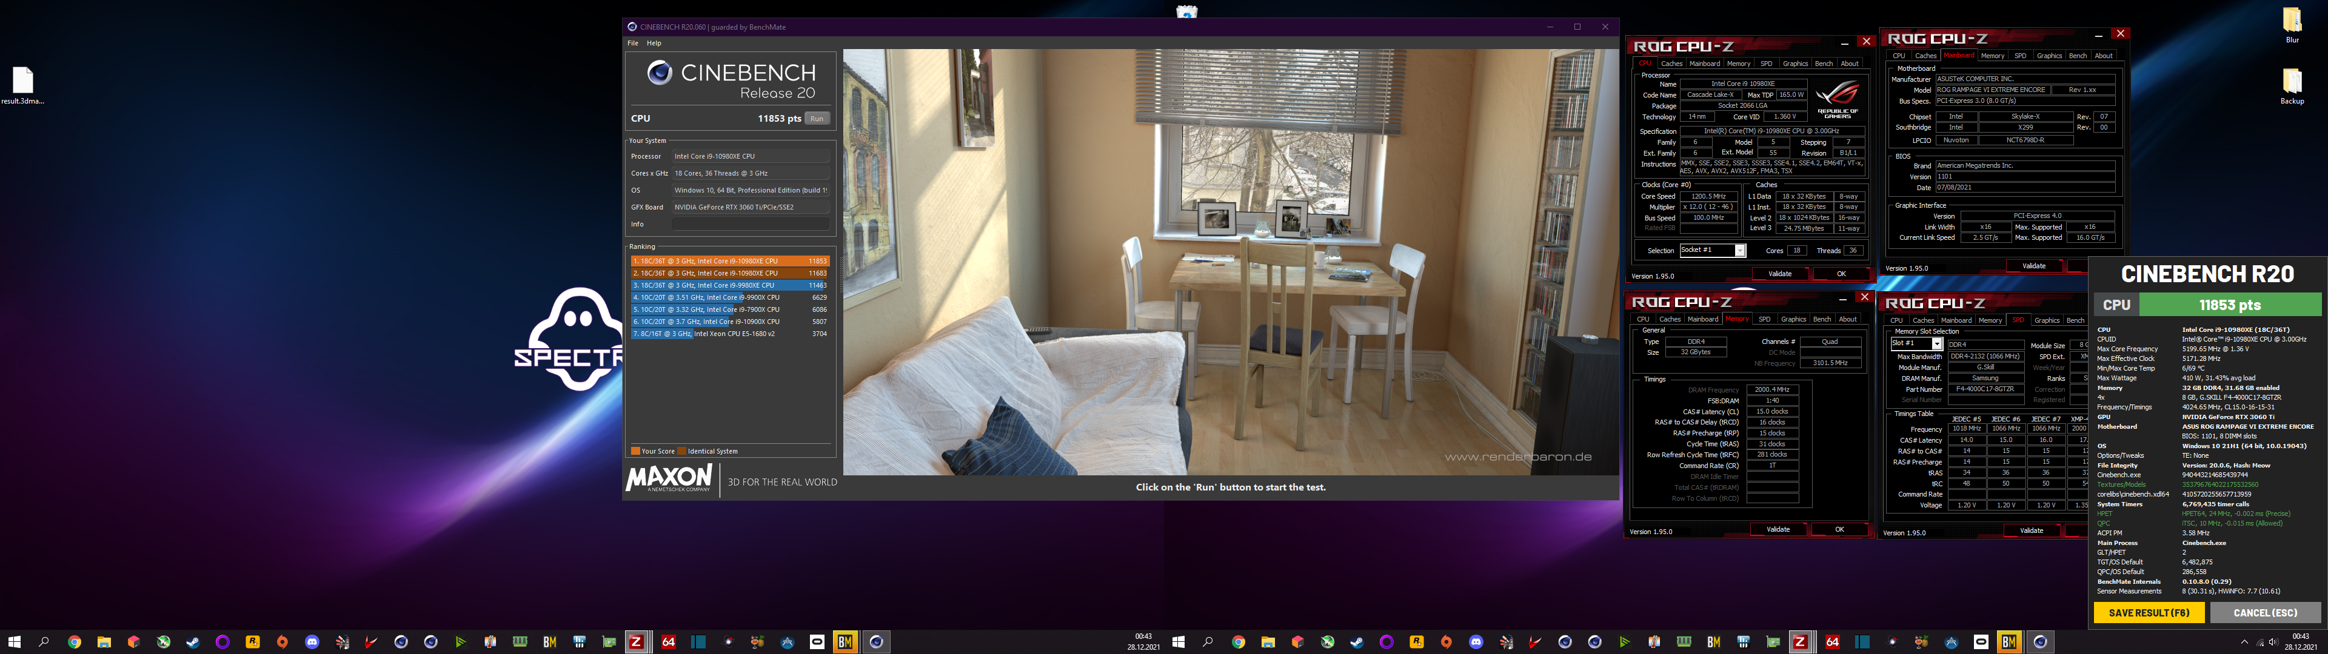The width and height of the screenshot is (2328, 654).
Task: Select Graphics tab in CPU-Z Mainboard window
Action: [x=2049, y=55]
